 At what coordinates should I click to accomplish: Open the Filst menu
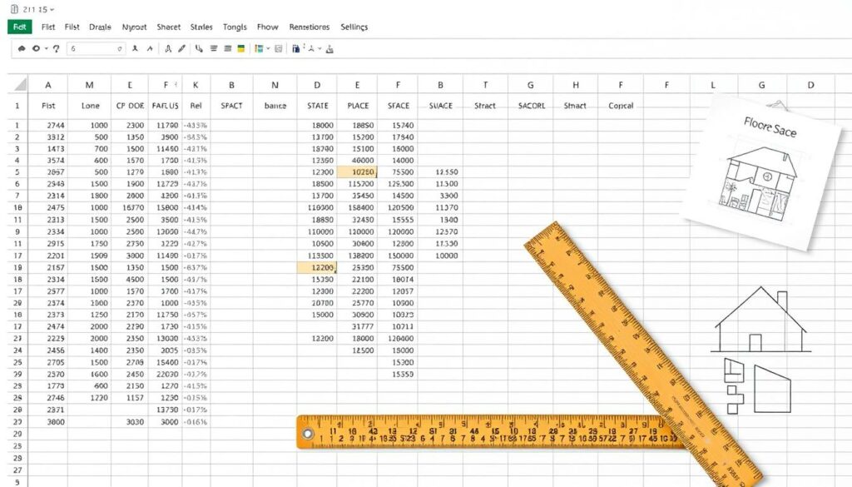pyautogui.click(x=72, y=27)
